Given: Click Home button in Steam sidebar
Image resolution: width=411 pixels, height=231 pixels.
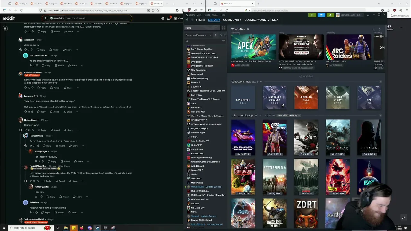Looking at the screenshot, I should click(x=202, y=28).
